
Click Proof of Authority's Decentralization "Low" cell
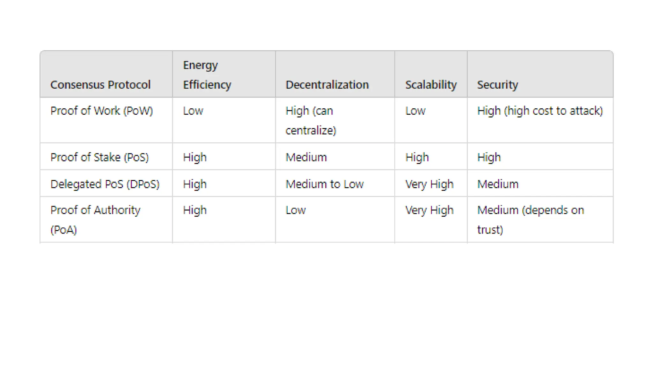click(x=296, y=210)
